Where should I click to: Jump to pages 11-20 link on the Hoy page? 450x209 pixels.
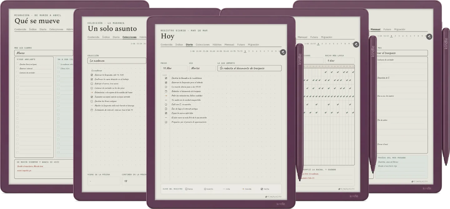pyautogui.click(x=199, y=51)
